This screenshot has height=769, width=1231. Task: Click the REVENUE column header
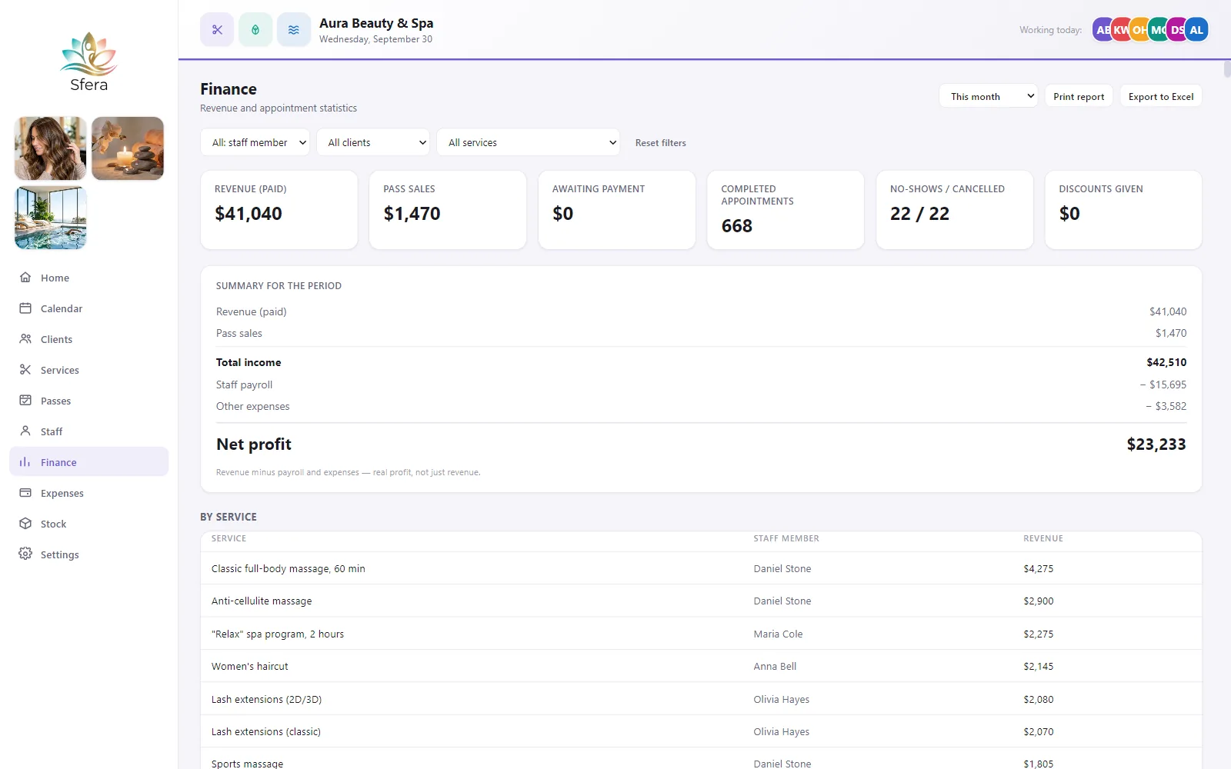[x=1043, y=538]
